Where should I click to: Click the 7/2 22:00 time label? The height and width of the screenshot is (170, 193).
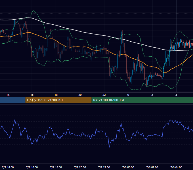tap(104, 167)
